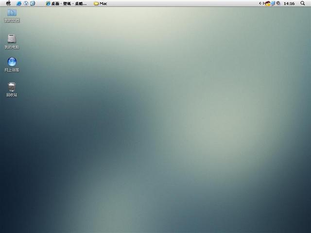The height and width of the screenshot is (233, 311).
Task: Select the 网上邻居 globe icon
Action: tap(12, 62)
